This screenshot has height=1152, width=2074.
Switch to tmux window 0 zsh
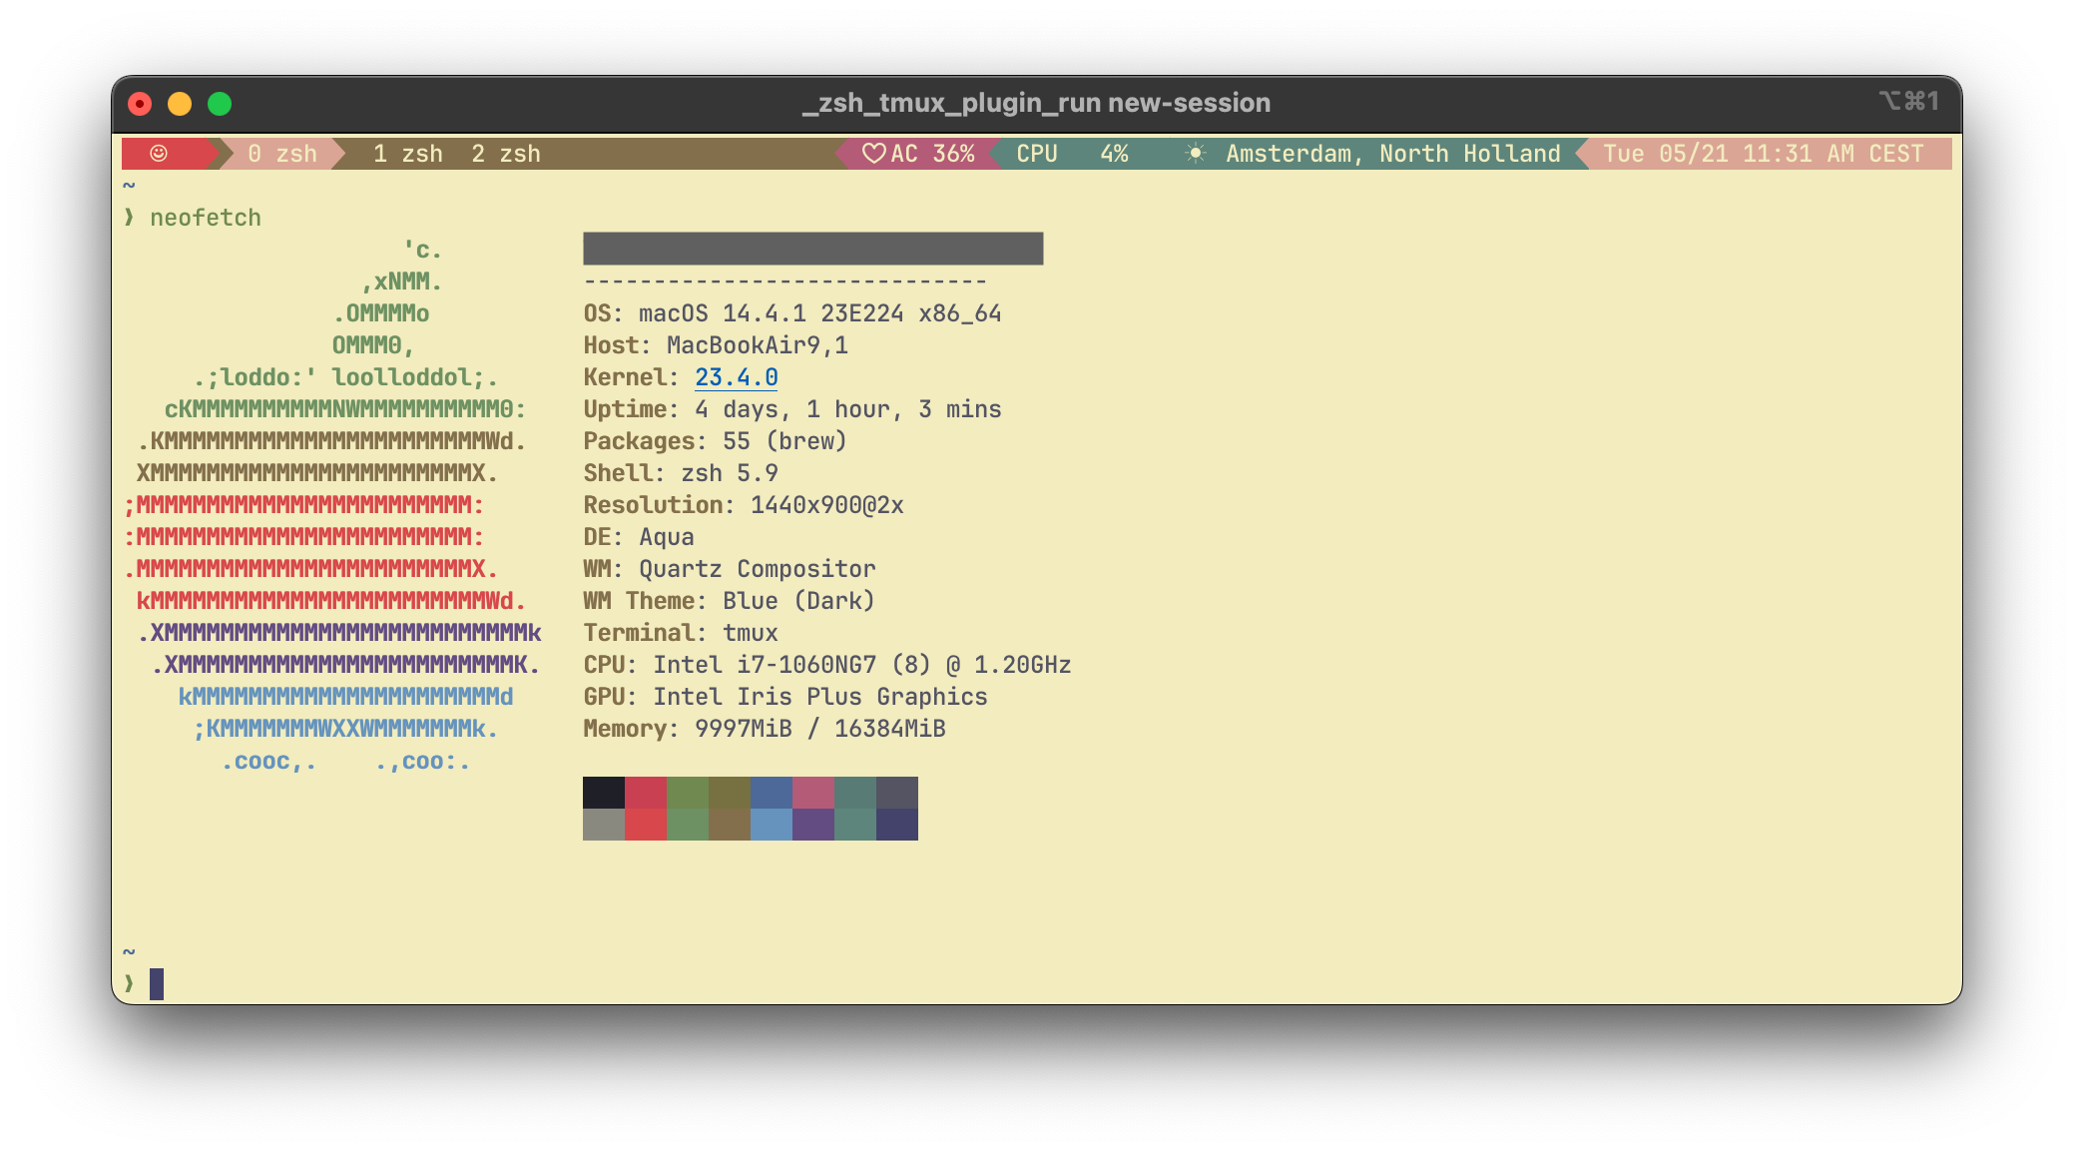tap(281, 154)
